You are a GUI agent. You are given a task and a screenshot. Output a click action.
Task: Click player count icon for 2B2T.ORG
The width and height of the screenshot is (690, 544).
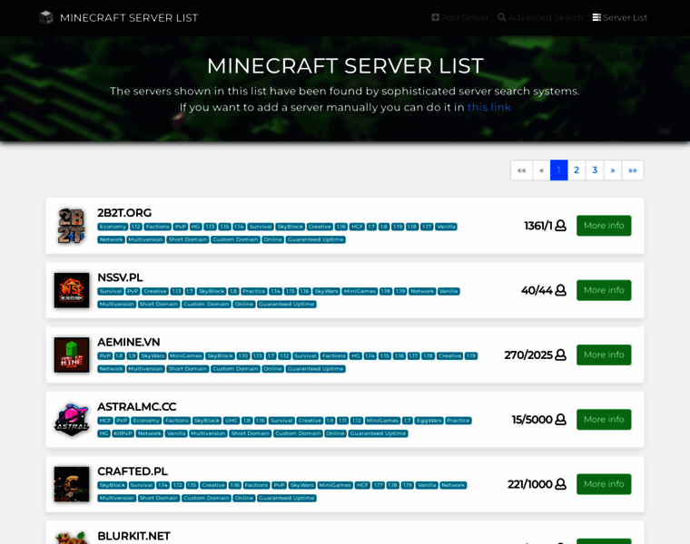(x=560, y=226)
